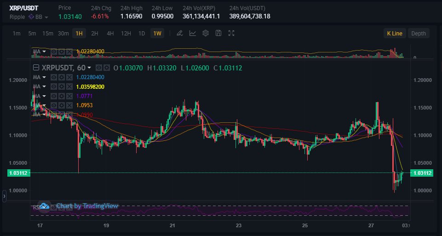Open settings gear next to XRPUSDT, 60
This screenshot has height=236, width=442.
tap(107, 68)
